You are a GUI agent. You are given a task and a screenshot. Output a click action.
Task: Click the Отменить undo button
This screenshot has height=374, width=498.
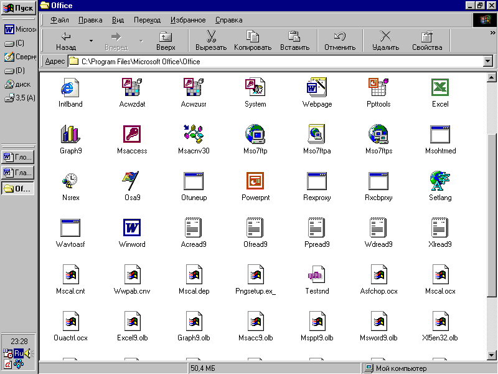(340, 41)
